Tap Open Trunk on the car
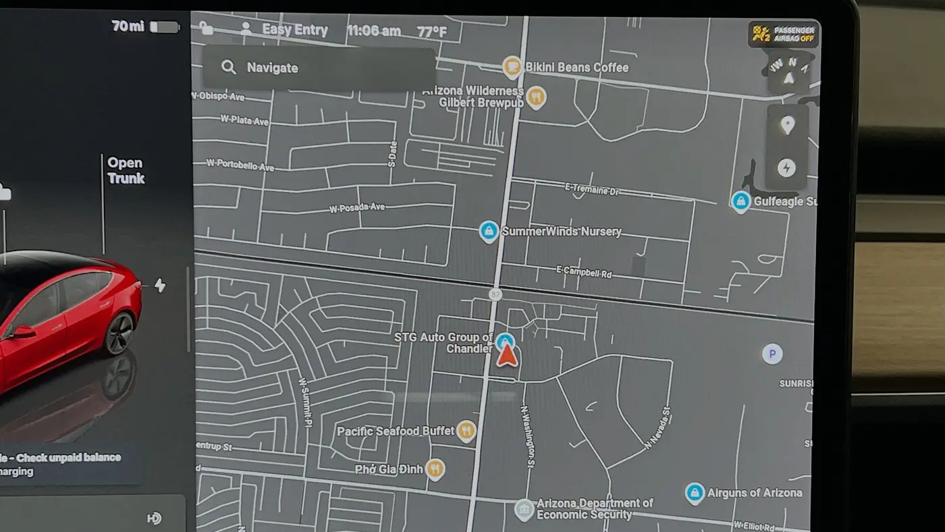The height and width of the screenshot is (532, 945). tap(126, 170)
